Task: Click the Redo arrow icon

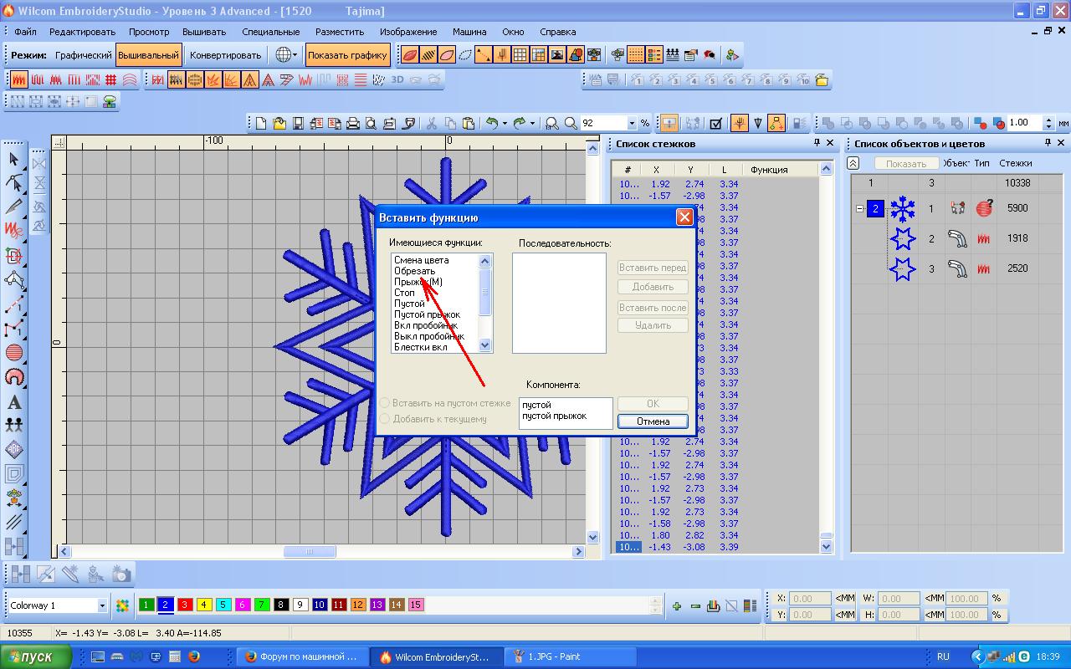Action: (520, 123)
